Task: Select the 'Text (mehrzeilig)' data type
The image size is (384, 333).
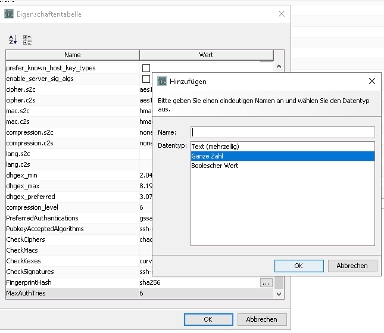Action: [214, 147]
